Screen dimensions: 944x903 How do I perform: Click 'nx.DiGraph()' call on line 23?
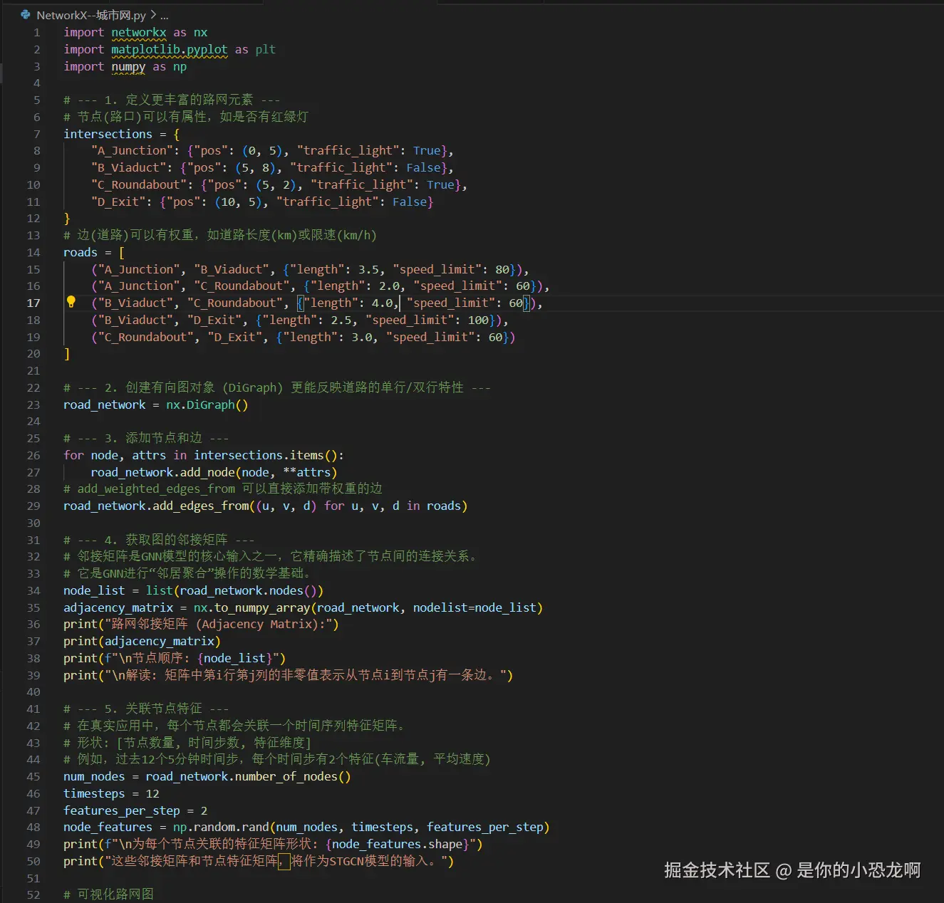[207, 405]
